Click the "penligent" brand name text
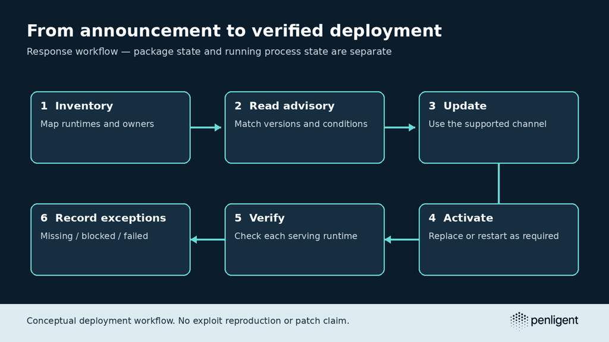Viewport: 609px width, 342px height. [x=554, y=321]
